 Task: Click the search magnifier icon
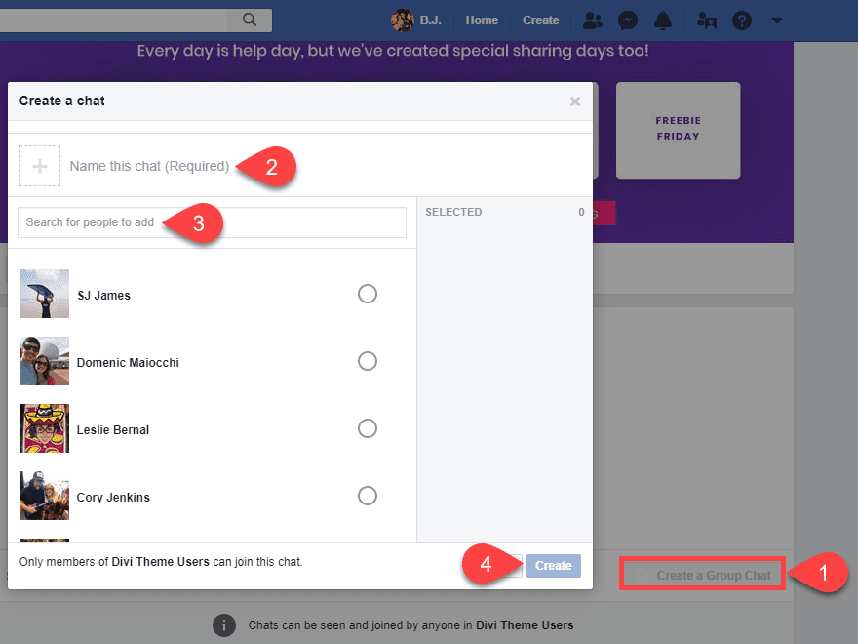(249, 20)
